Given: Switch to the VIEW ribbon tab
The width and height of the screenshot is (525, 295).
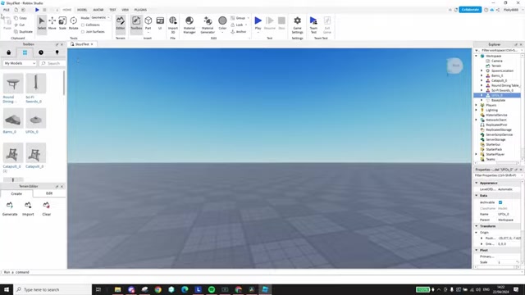Looking at the screenshot, I should pos(125,10).
